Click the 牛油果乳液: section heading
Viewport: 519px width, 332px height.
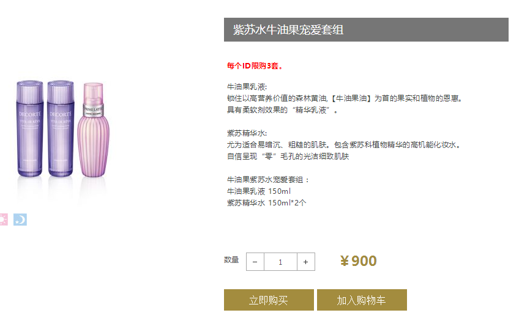(247, 87)
